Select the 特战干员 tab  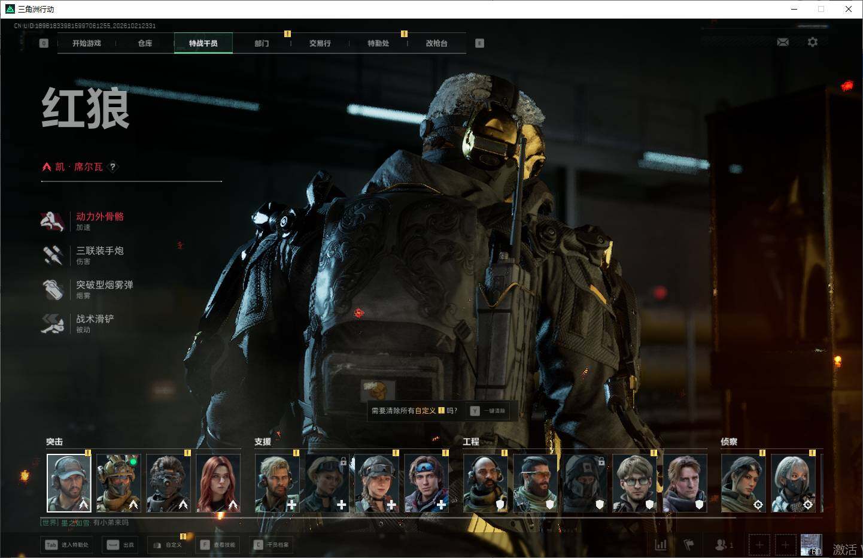tap(203, 43)
